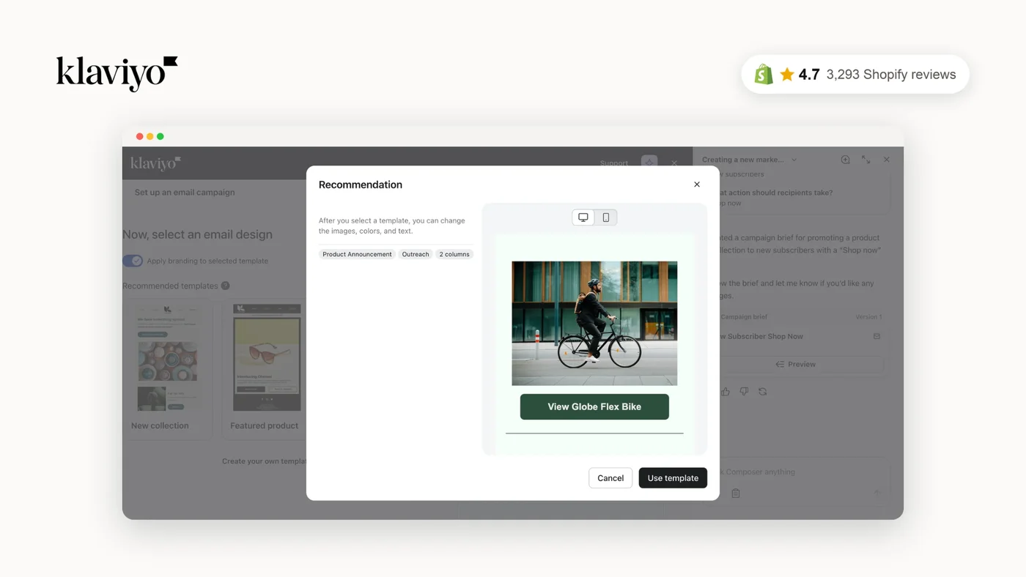Image resolution: width=1026 pixels, height=577 pixels.
Task: Switch preview to mobile view icon
Action: tap(606, 217)
